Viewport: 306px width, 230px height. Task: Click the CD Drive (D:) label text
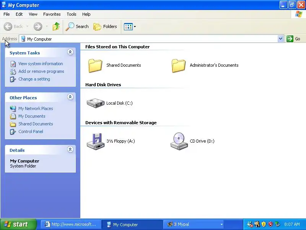point(202,141)
